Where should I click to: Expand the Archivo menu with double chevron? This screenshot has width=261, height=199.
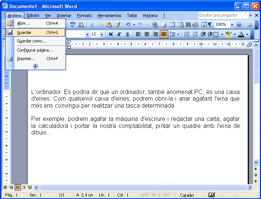point(35,66)
